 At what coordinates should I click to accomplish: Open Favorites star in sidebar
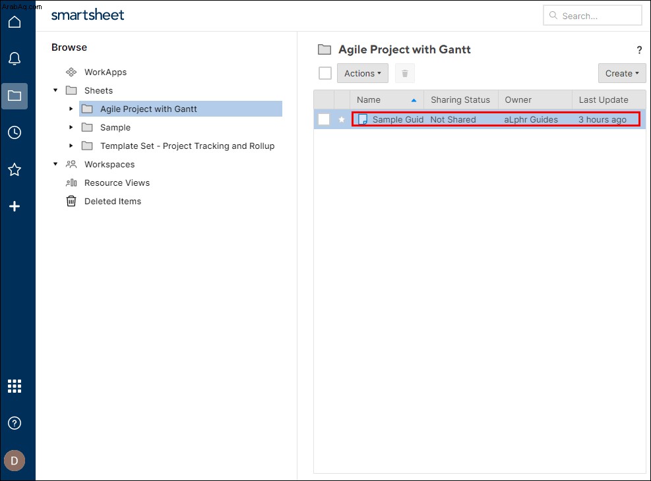(15, 169)
